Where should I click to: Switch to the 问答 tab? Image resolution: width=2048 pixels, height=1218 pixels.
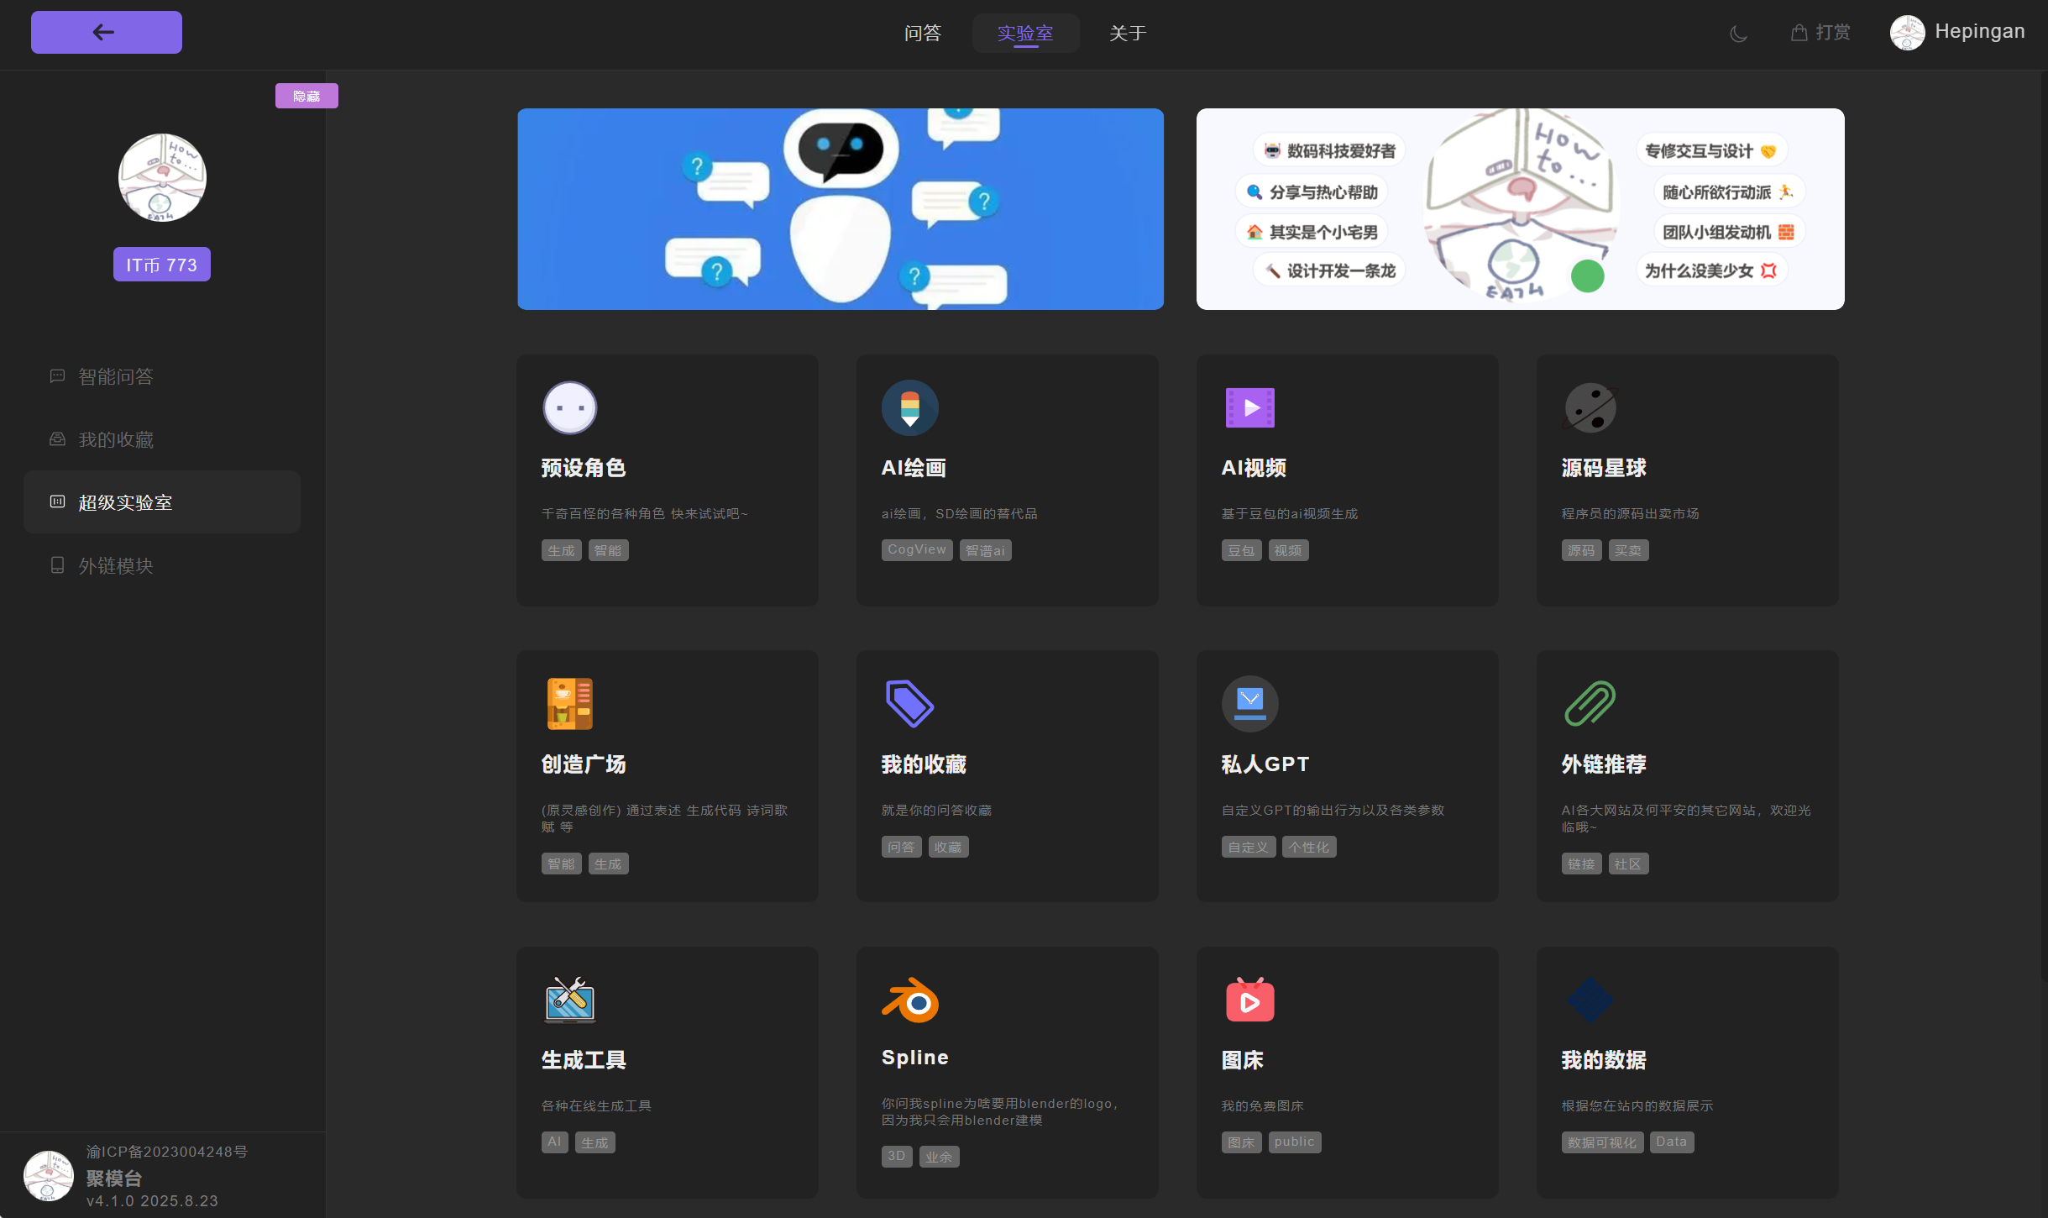[x=922, y=34]
